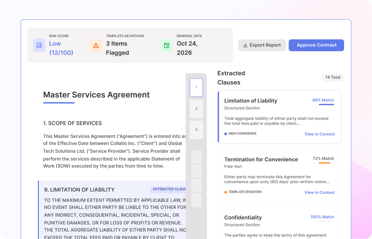Screen dimensions: 372x239
Task: Click the 1. SCOPE OF SERVICES heading
Action: (x=72, y=123)
